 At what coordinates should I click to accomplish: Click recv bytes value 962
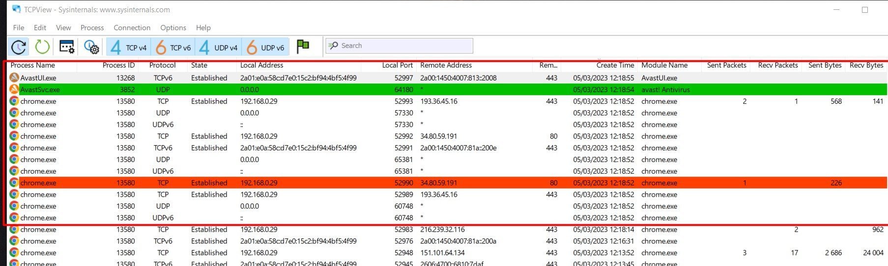(x=878, y=230)
